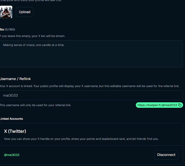185x166 pixels.
Task: Select the 'X (Twitter)' heading
Action: click(15, 131)
